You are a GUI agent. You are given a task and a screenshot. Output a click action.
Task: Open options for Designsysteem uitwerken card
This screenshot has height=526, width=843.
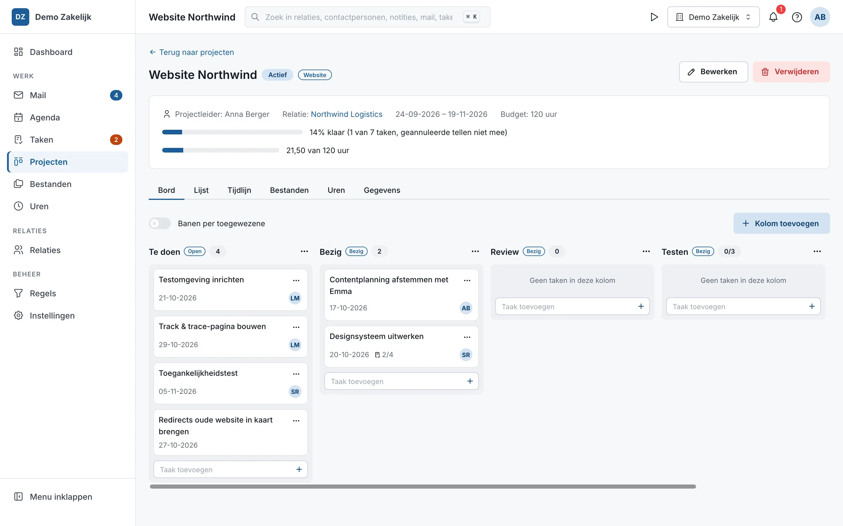(467, 337)
